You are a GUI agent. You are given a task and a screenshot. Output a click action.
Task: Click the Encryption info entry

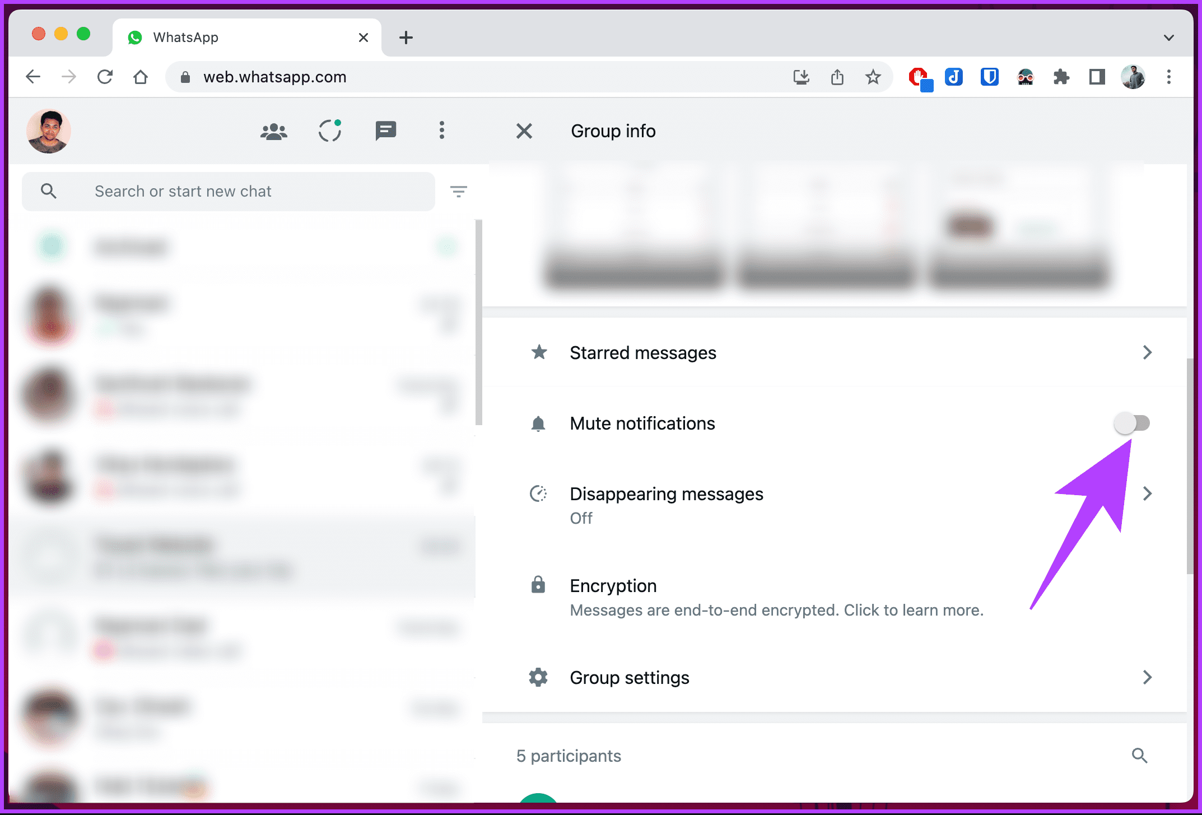click(835, 598)
